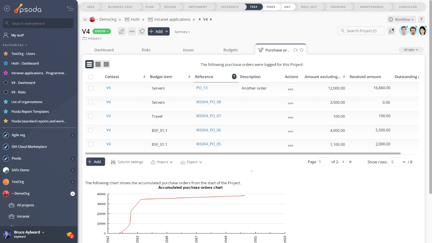Expand the Agile org organisation
The image size is (432, 243).
click(x=73, y=135)
